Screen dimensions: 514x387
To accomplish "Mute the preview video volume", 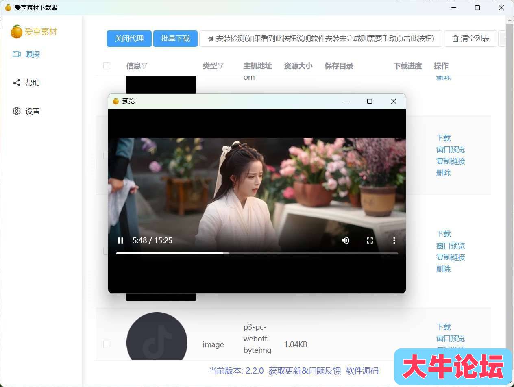I will point(345,240).
